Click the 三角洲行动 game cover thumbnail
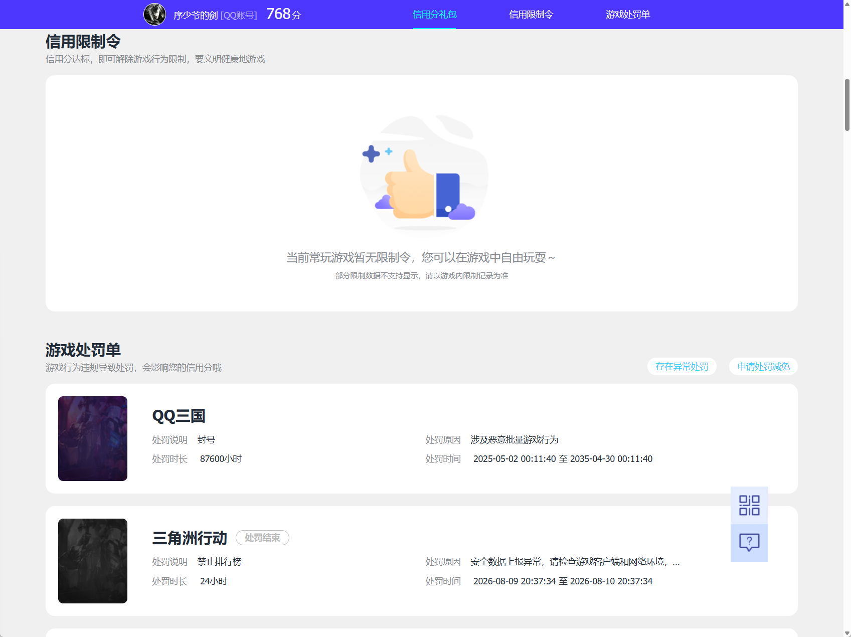The image size is (851, 637). tap(93, 561)
